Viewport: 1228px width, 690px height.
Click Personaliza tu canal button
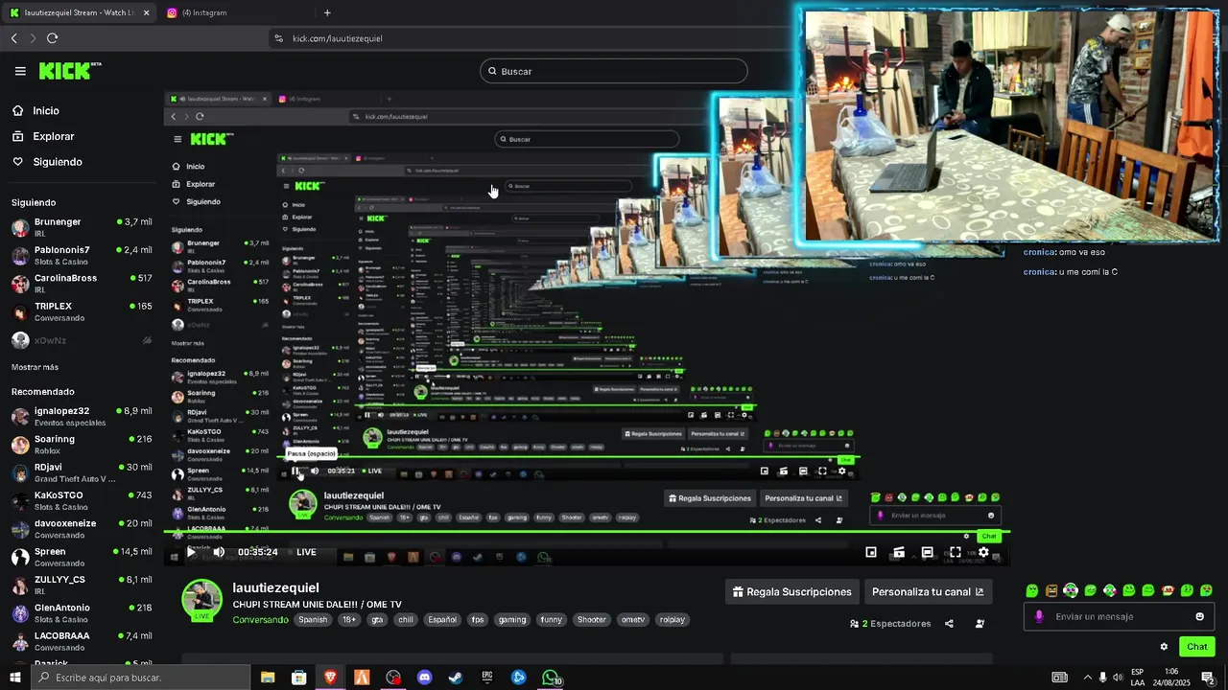tap(928, 592)
